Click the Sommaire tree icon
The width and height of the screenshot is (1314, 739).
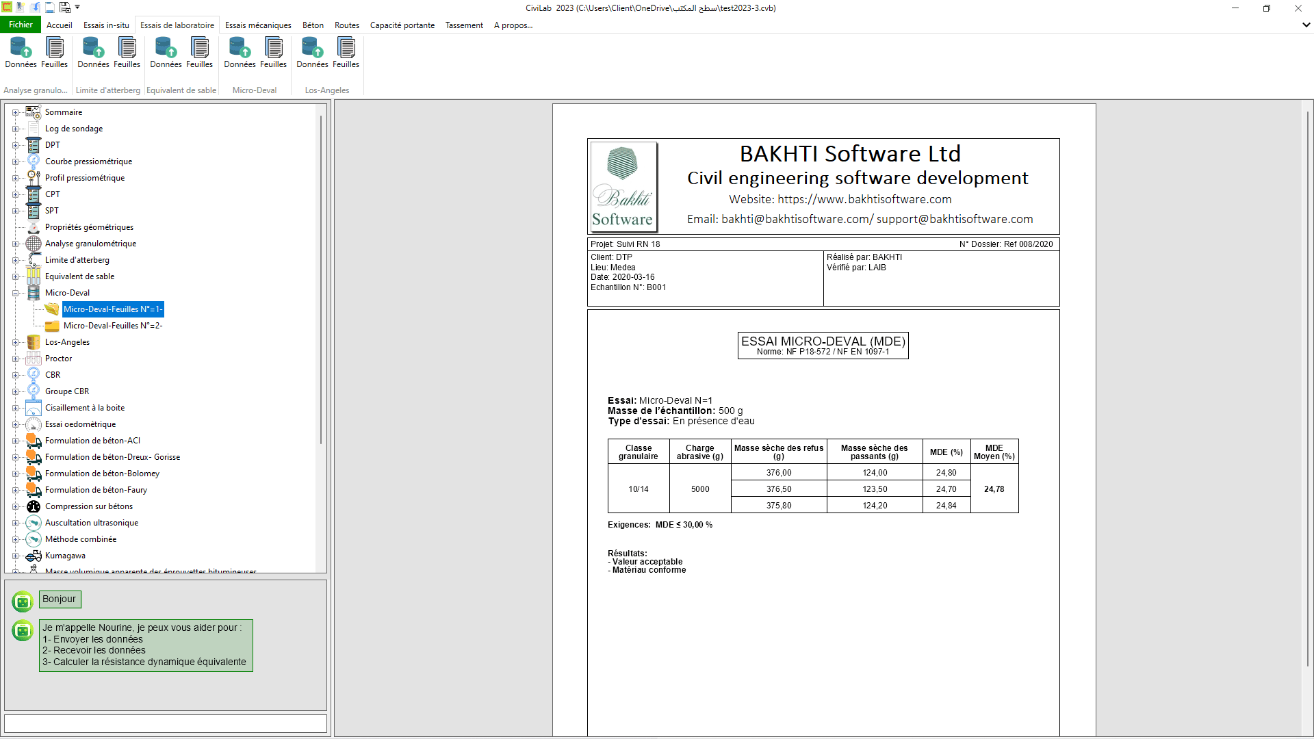click(x=34, y=112)
